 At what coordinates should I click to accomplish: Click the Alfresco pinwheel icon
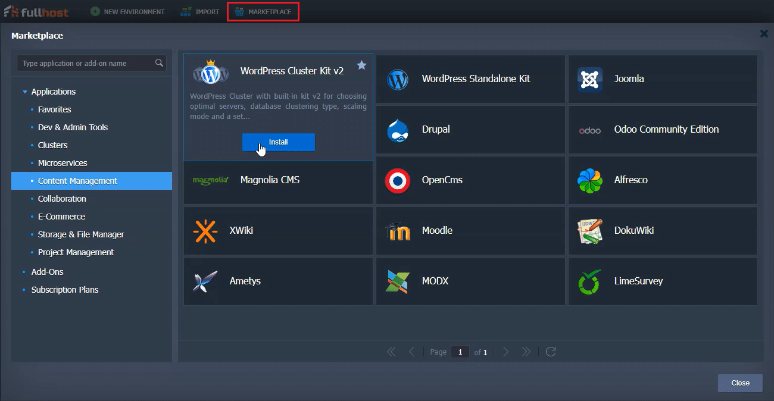tap(589, 180)
